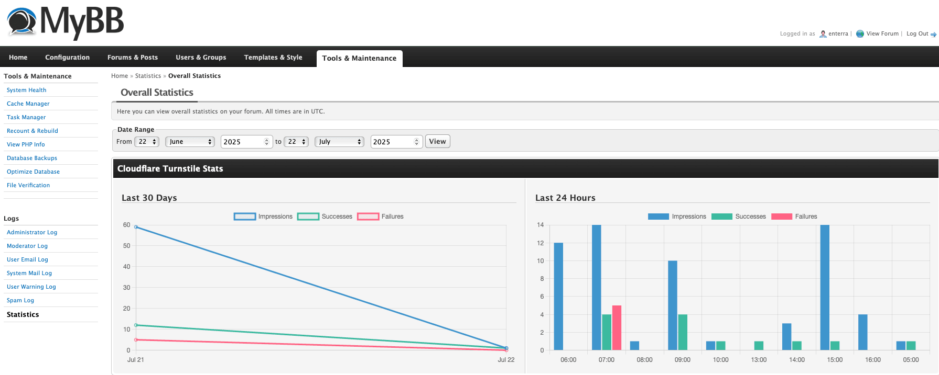
Task: Click the Jul 21 Failures data point
Action: point(136,340)
